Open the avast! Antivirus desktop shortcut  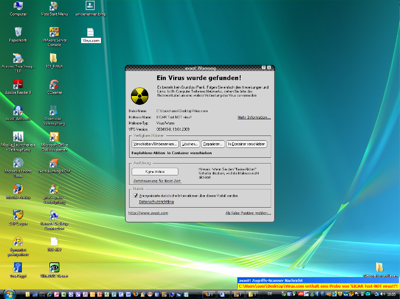coord(18,113)
